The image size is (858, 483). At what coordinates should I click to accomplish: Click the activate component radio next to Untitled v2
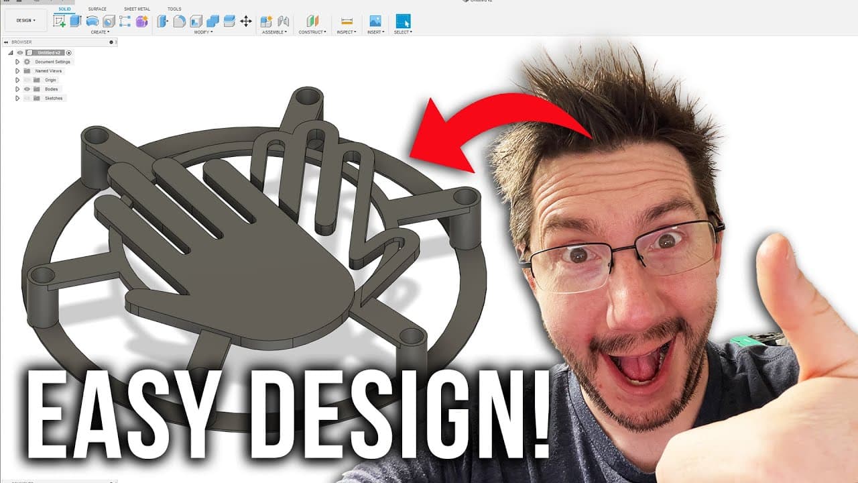point(68,53)
